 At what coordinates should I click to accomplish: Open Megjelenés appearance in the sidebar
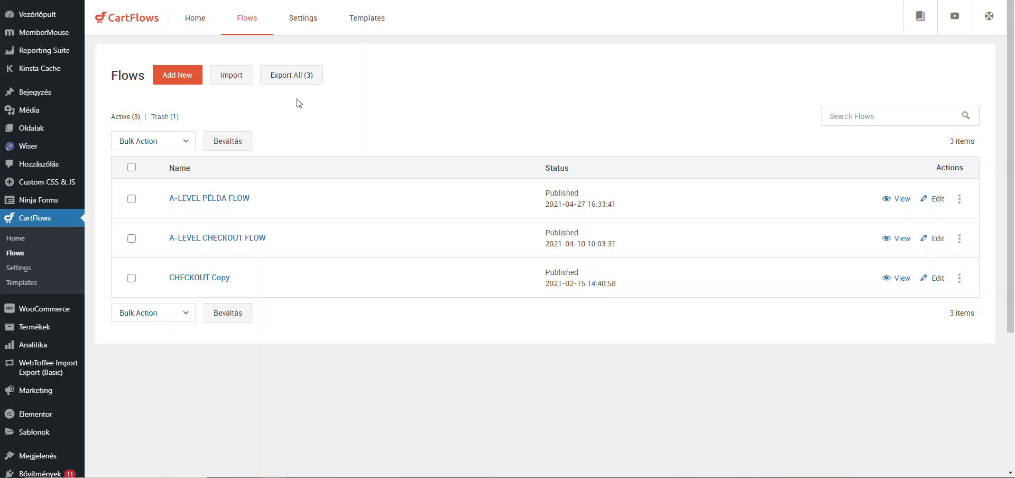[x=42, y=456]
